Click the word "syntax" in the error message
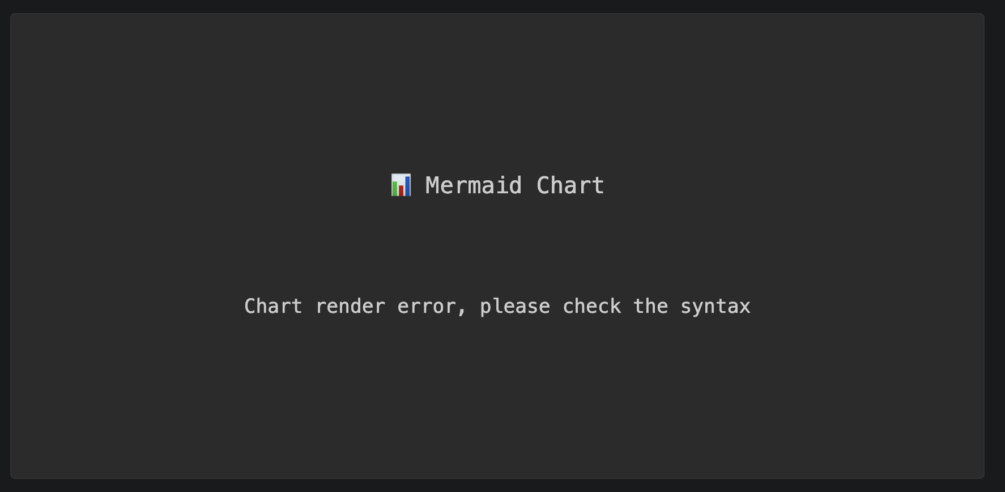This screenshot has width=1005, height=492. coord(715,307)
